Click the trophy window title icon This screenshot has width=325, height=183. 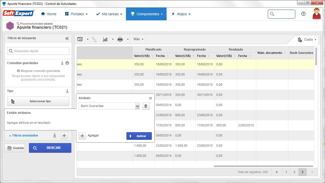(4, 4)
